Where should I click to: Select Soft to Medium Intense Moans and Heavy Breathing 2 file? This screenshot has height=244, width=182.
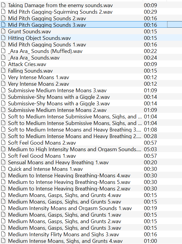[75, 136]
